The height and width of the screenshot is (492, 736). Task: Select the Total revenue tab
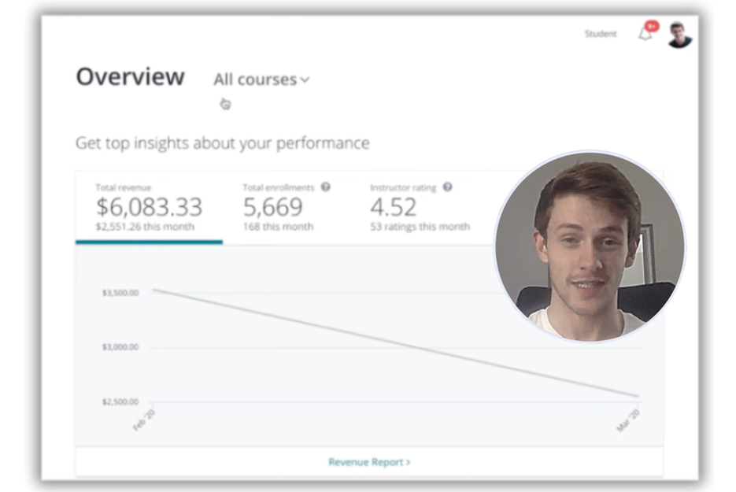tap(149, 208)
